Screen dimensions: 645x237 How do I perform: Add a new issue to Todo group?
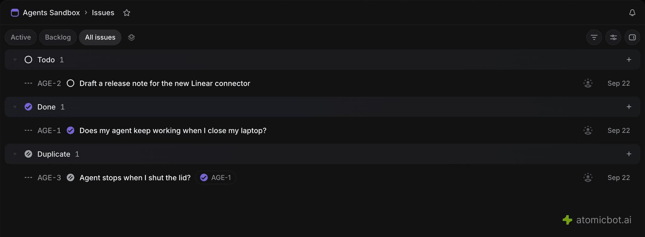click(629, 60)
